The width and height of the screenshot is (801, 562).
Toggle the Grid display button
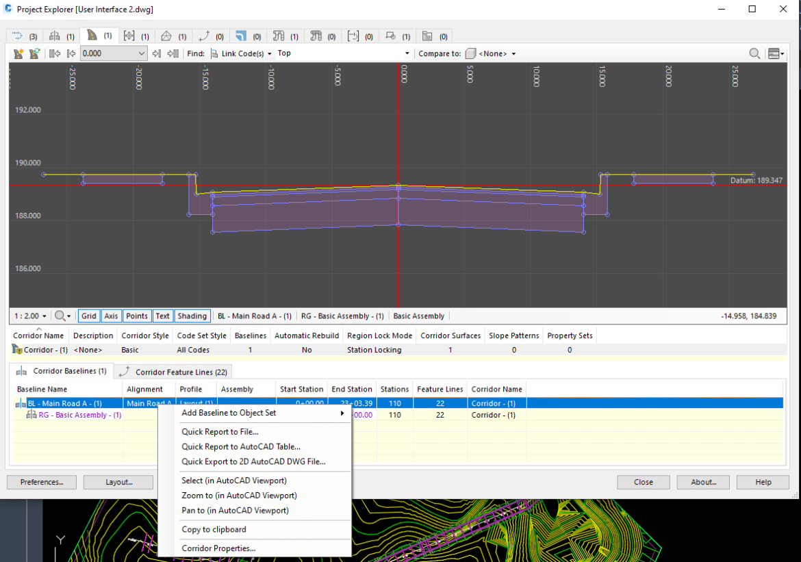(88, 316)
